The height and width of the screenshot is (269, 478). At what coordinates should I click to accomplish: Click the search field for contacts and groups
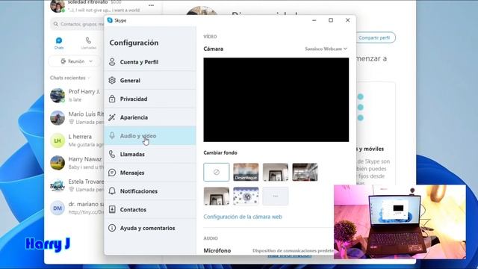coord(78,24)
